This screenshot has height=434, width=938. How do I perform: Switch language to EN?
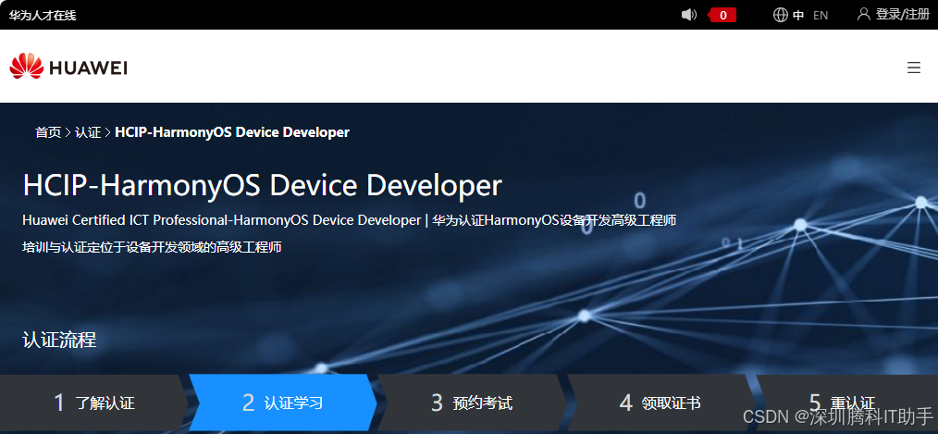pyautogui.click(x=821, y=16)
